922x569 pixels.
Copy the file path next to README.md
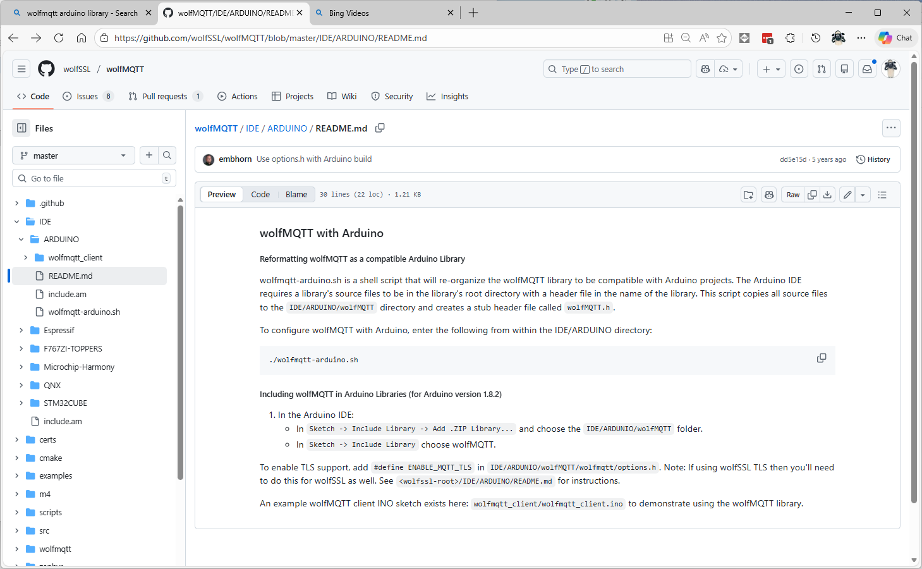pyautogui.click(x=380, y=128)
